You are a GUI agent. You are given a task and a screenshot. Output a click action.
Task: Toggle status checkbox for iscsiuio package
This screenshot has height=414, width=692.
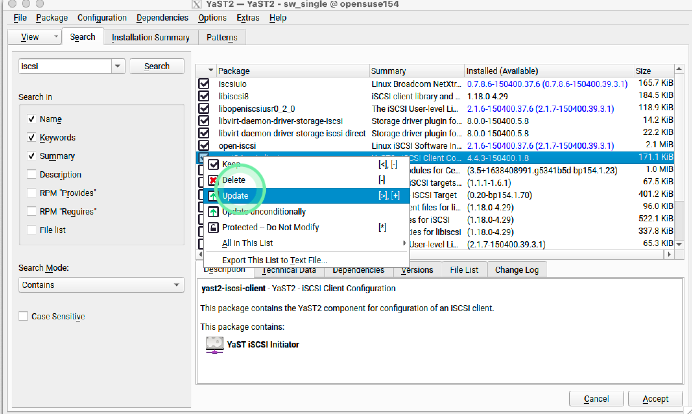tap(204, 84)
